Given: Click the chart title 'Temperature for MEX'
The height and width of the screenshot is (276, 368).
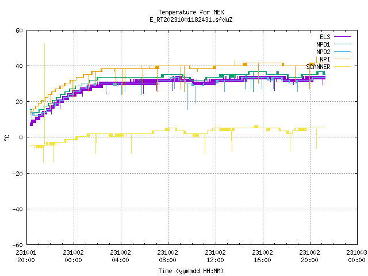Looking at the screenshot, I should (x=191, y=12).
